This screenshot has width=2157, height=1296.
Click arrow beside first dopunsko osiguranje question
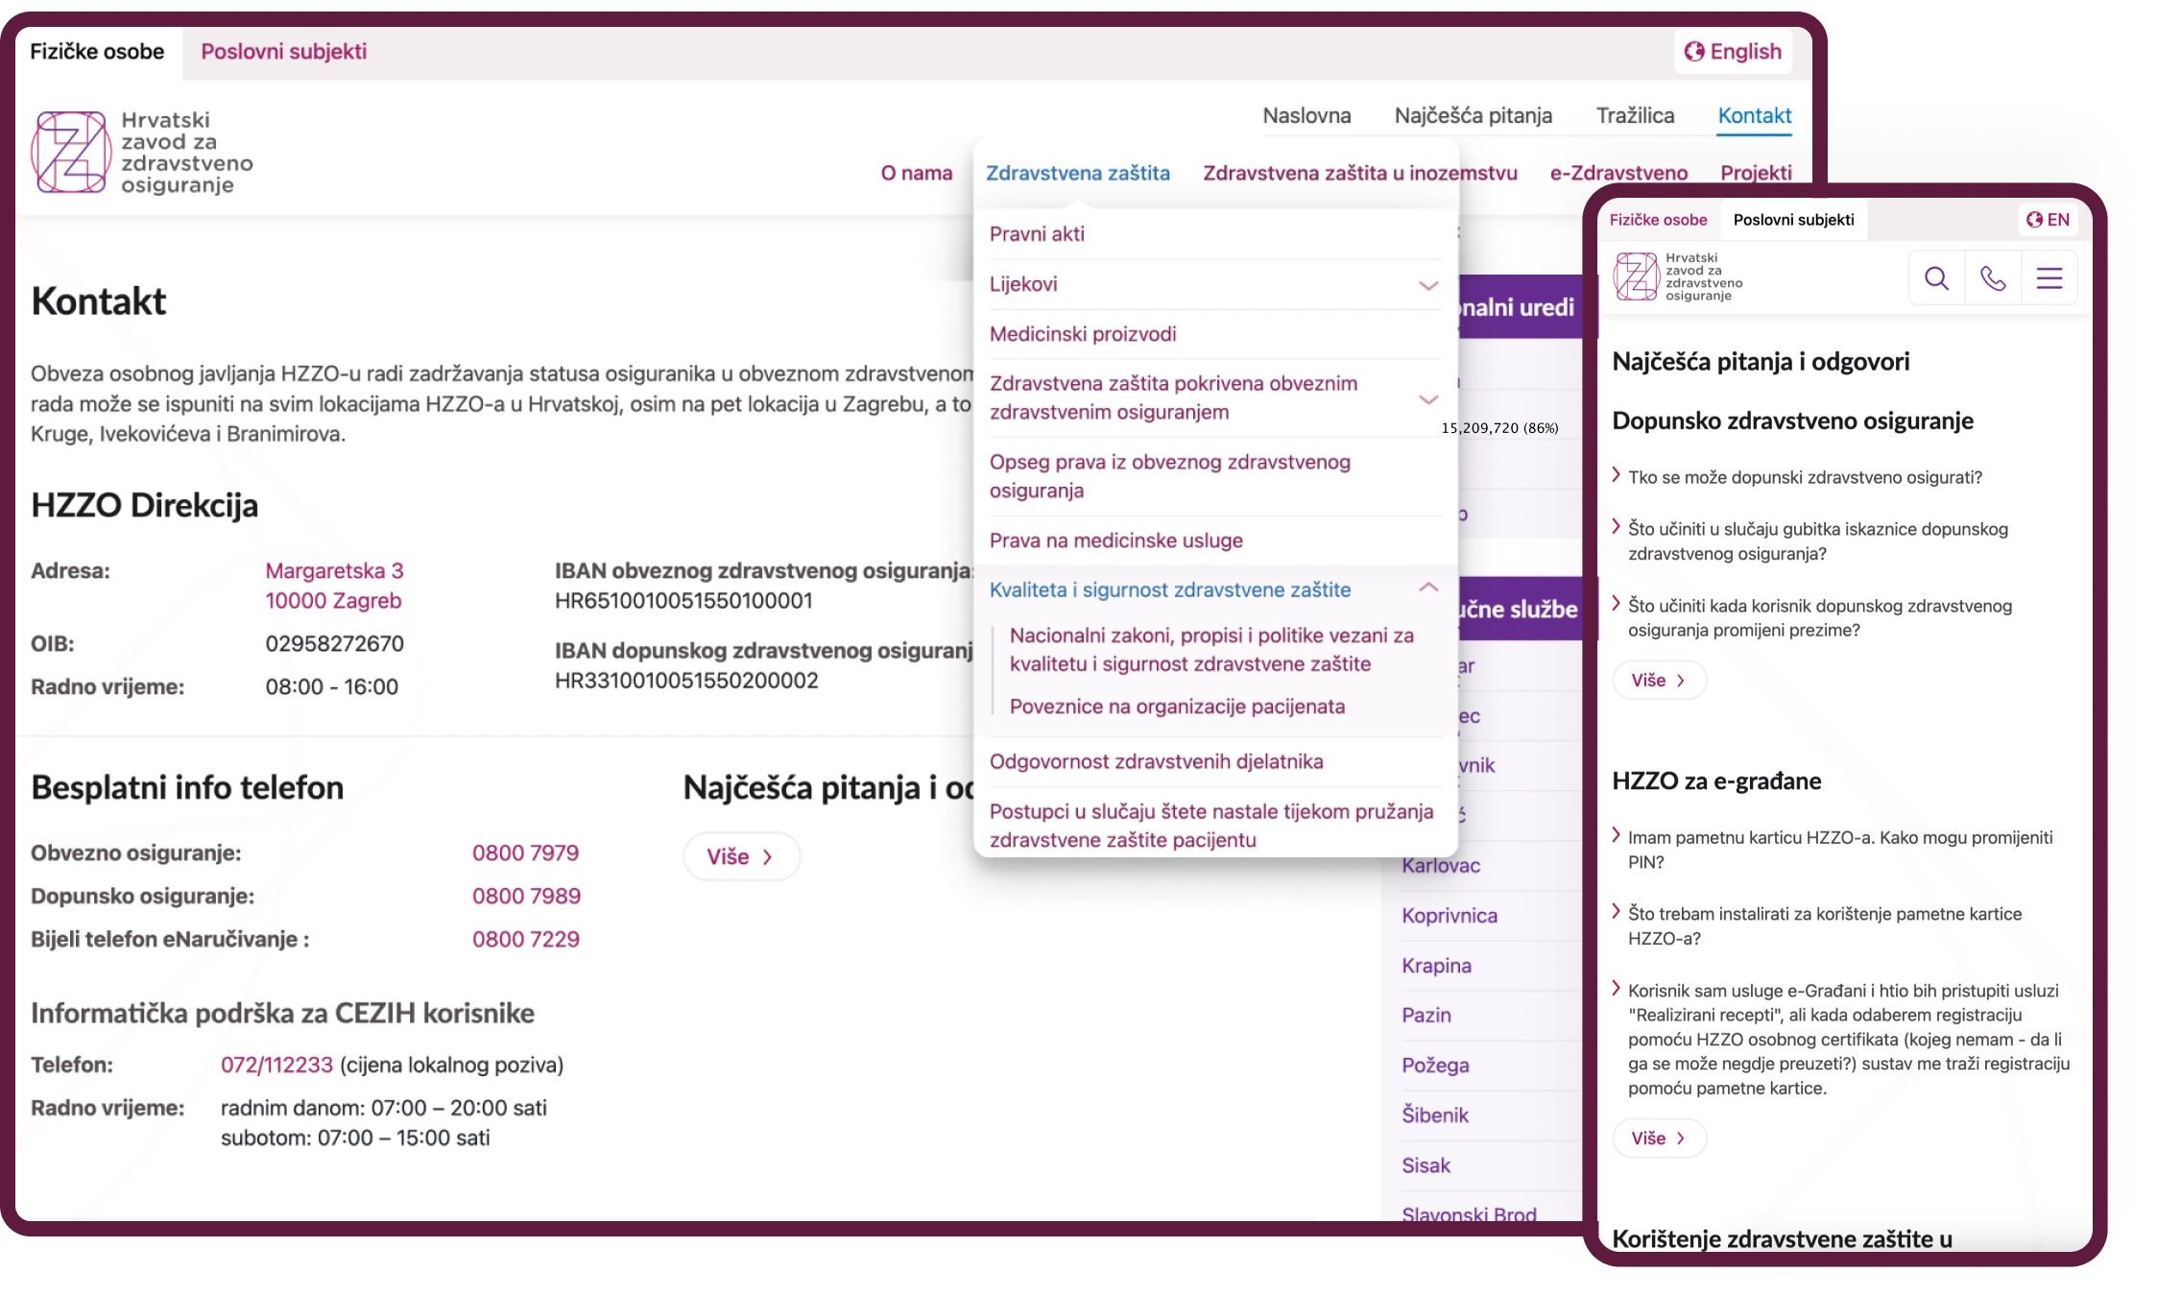[x=1617, y=475]
